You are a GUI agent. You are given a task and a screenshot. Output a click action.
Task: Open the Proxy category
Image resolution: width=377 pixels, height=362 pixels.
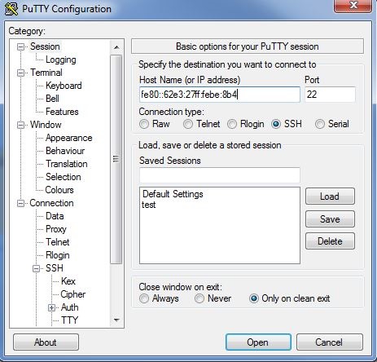click(56, 229)
